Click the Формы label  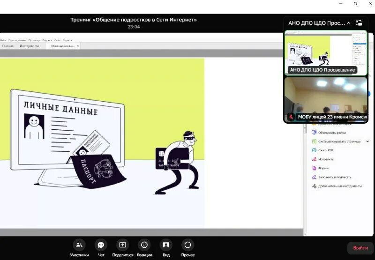click(323, 168)
